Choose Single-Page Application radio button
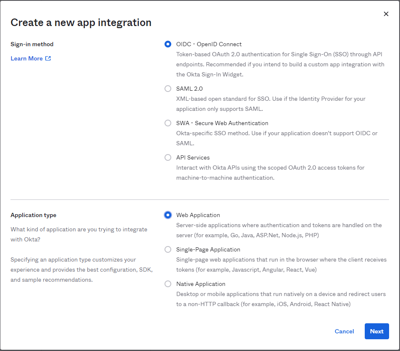The image size is (400, 351). 167,249
